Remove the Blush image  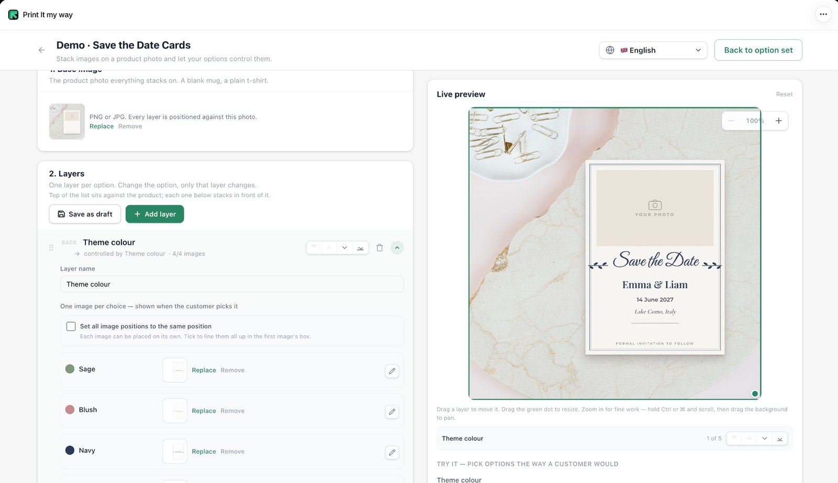(233, 411)
